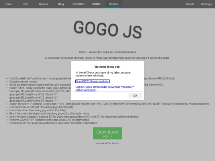Click the 'Custom context menus' list item
Screen dimensions: 215x161
(x=23, y=81)
